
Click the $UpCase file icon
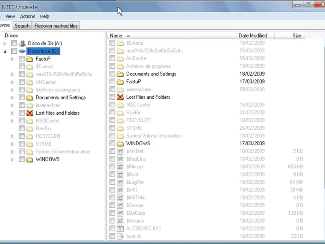pos(120,213)
